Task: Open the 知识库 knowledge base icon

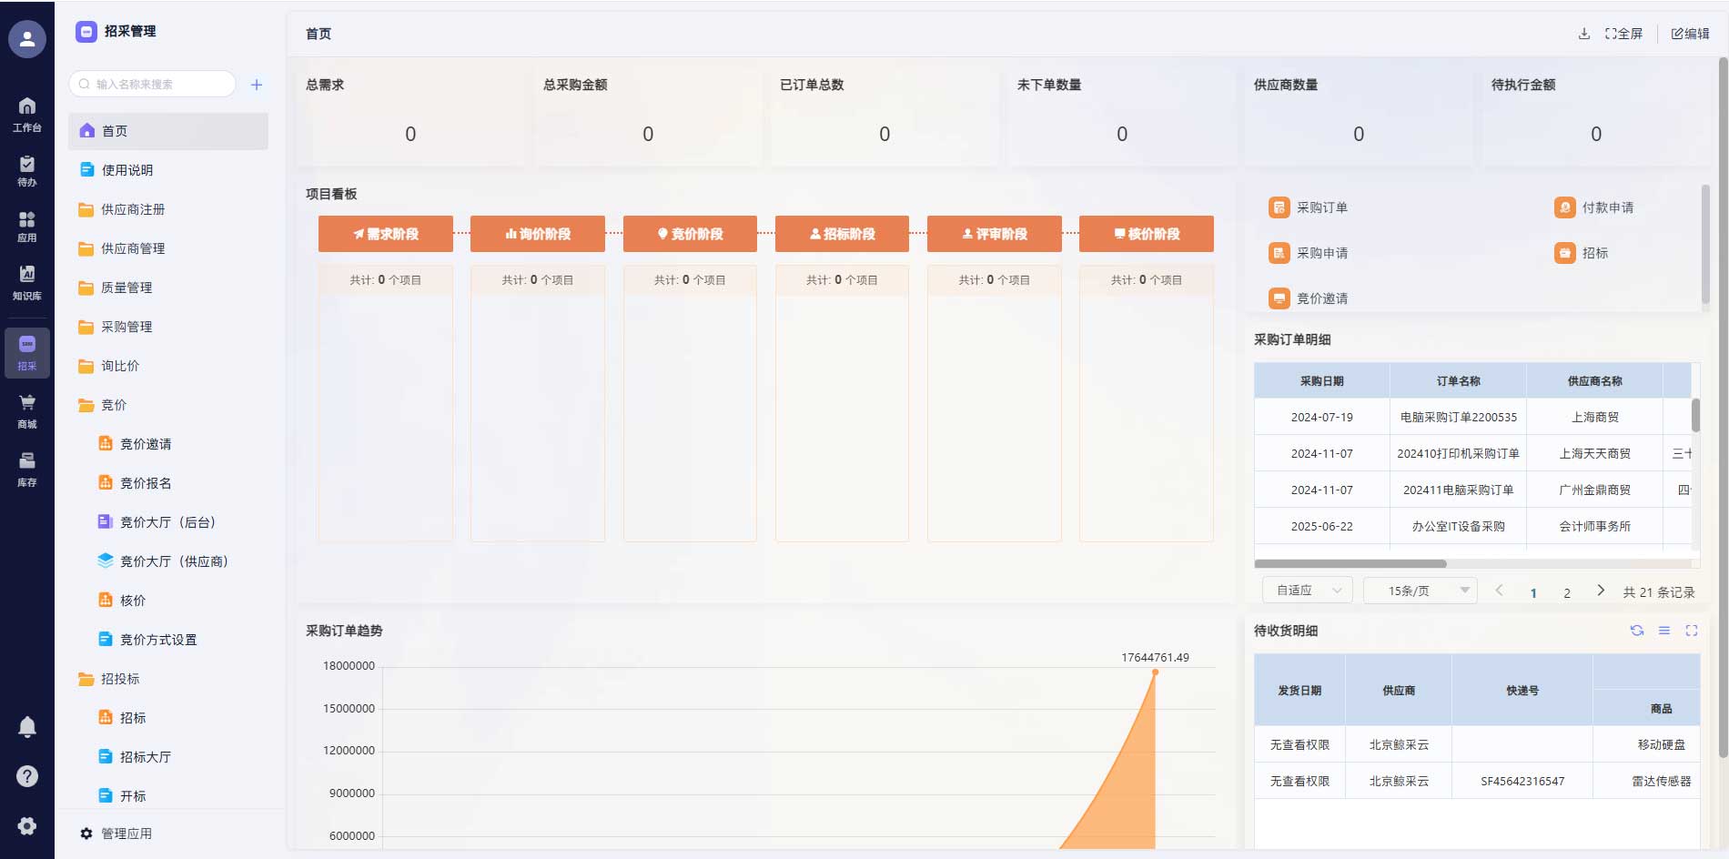Action: tap(26, 282)
